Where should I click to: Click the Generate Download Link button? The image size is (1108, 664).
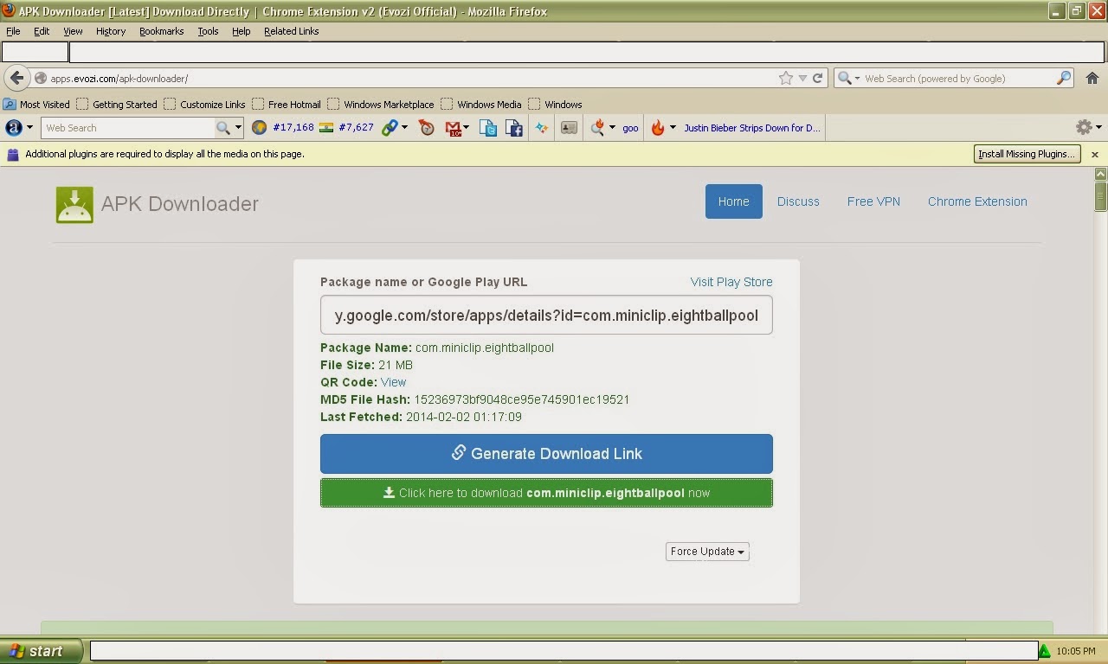(x=546, y=454)
